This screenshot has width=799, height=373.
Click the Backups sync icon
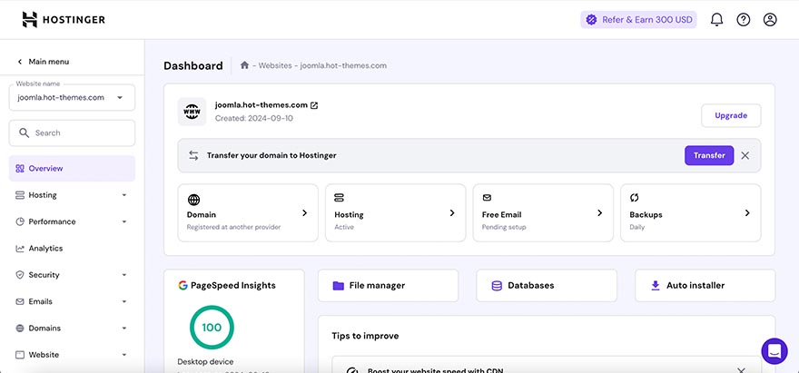point(635,198)
